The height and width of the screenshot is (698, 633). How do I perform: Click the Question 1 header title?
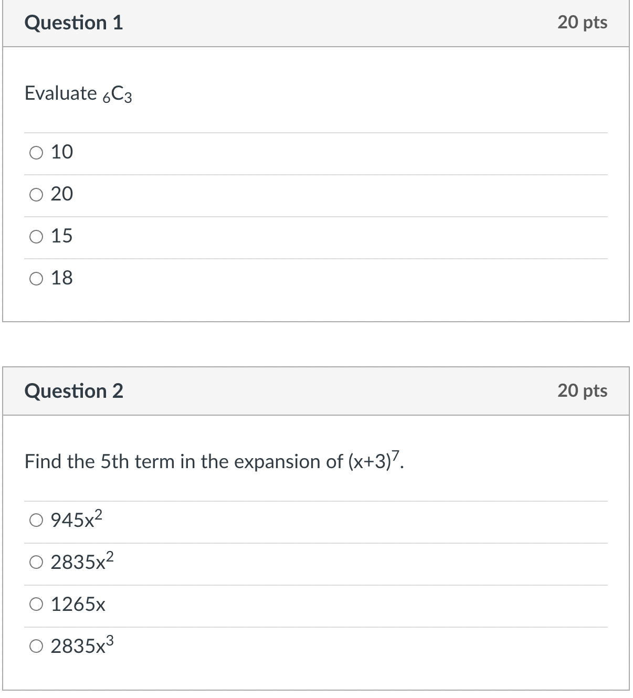tap(74, 22)
